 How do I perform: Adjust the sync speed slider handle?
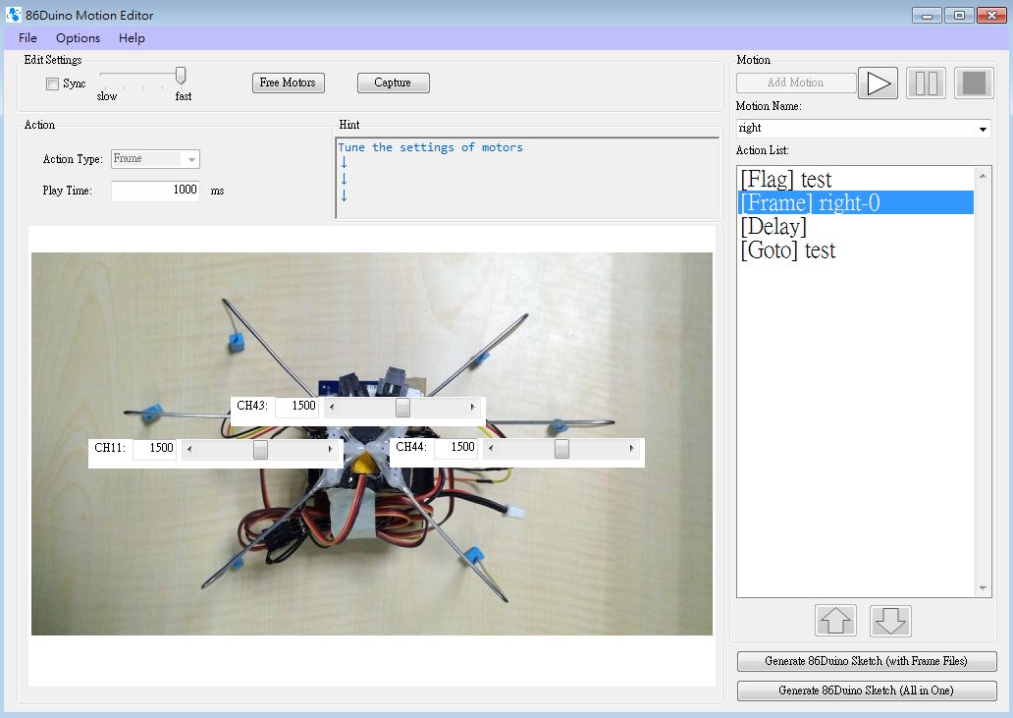(181, 76)
